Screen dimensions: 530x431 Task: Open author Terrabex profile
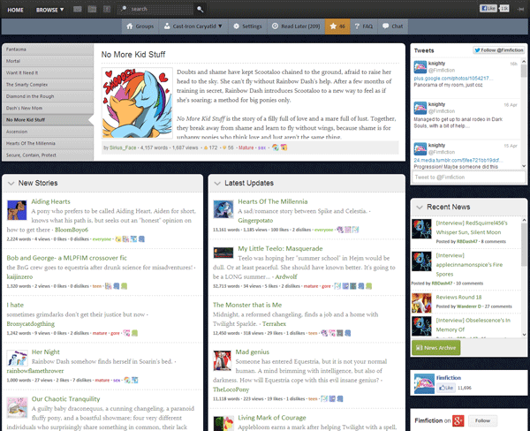[274, 324]
